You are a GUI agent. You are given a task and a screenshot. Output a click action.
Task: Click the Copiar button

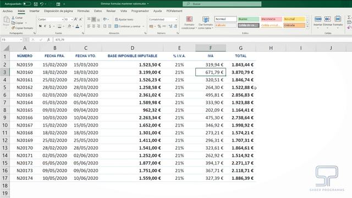pyautogui.click(x=17, y=23)
